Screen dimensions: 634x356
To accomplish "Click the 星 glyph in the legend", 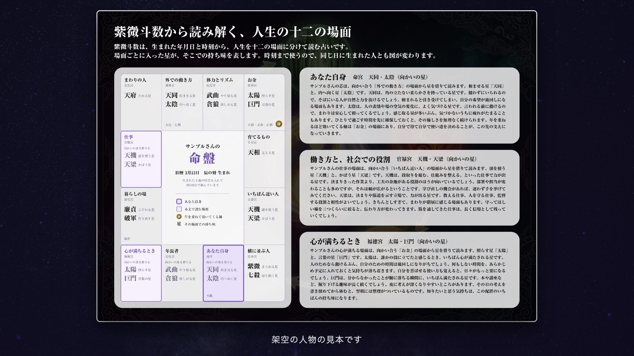I will (x=179, y=224).
